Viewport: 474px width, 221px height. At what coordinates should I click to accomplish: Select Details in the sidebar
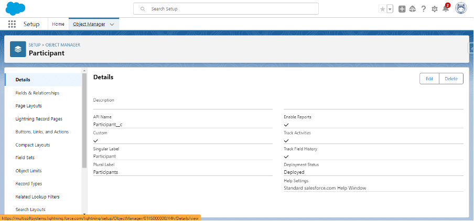(x=44, y=80)
